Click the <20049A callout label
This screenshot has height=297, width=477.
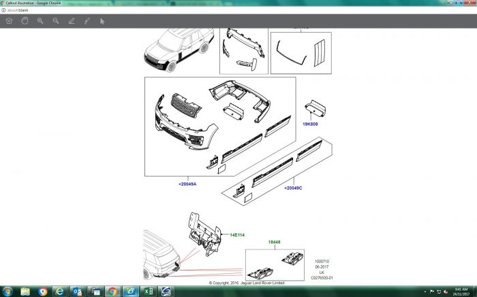pos(187,184)
